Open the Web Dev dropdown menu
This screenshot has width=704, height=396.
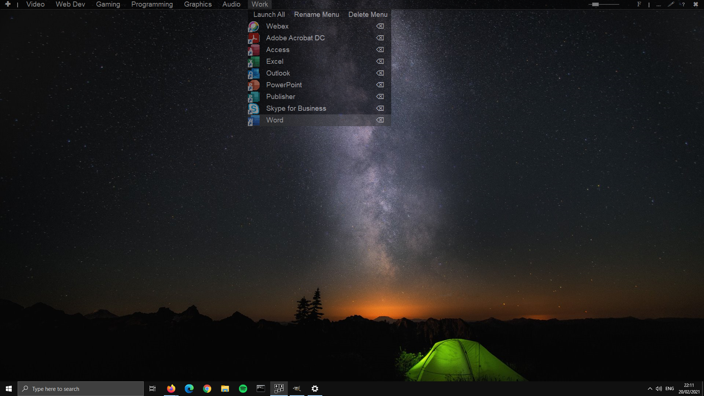(70, 4)
